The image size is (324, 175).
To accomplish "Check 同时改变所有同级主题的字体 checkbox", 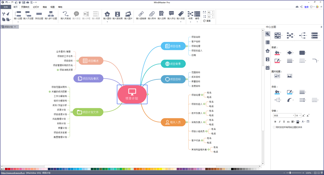I will point(275,127).
